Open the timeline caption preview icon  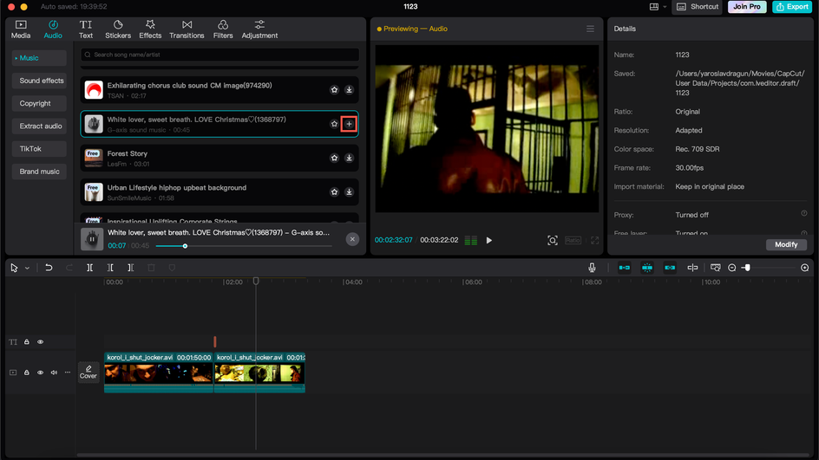[x=716, y=268]
